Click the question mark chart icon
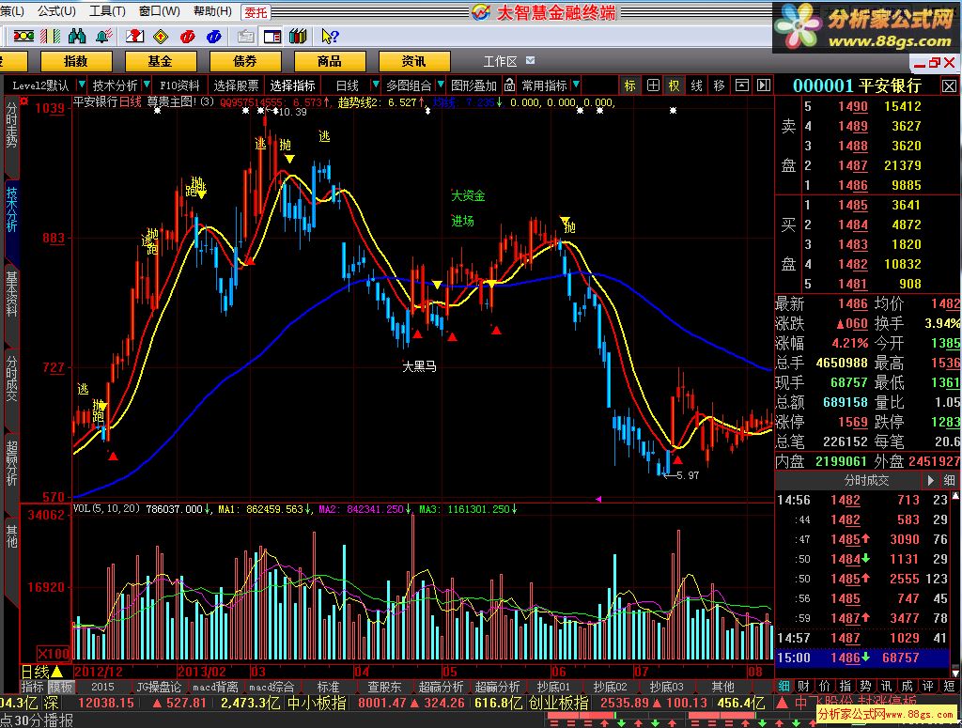Image resolution: width=962 pixels, height=728 pixels. click(x=134, y=37)
